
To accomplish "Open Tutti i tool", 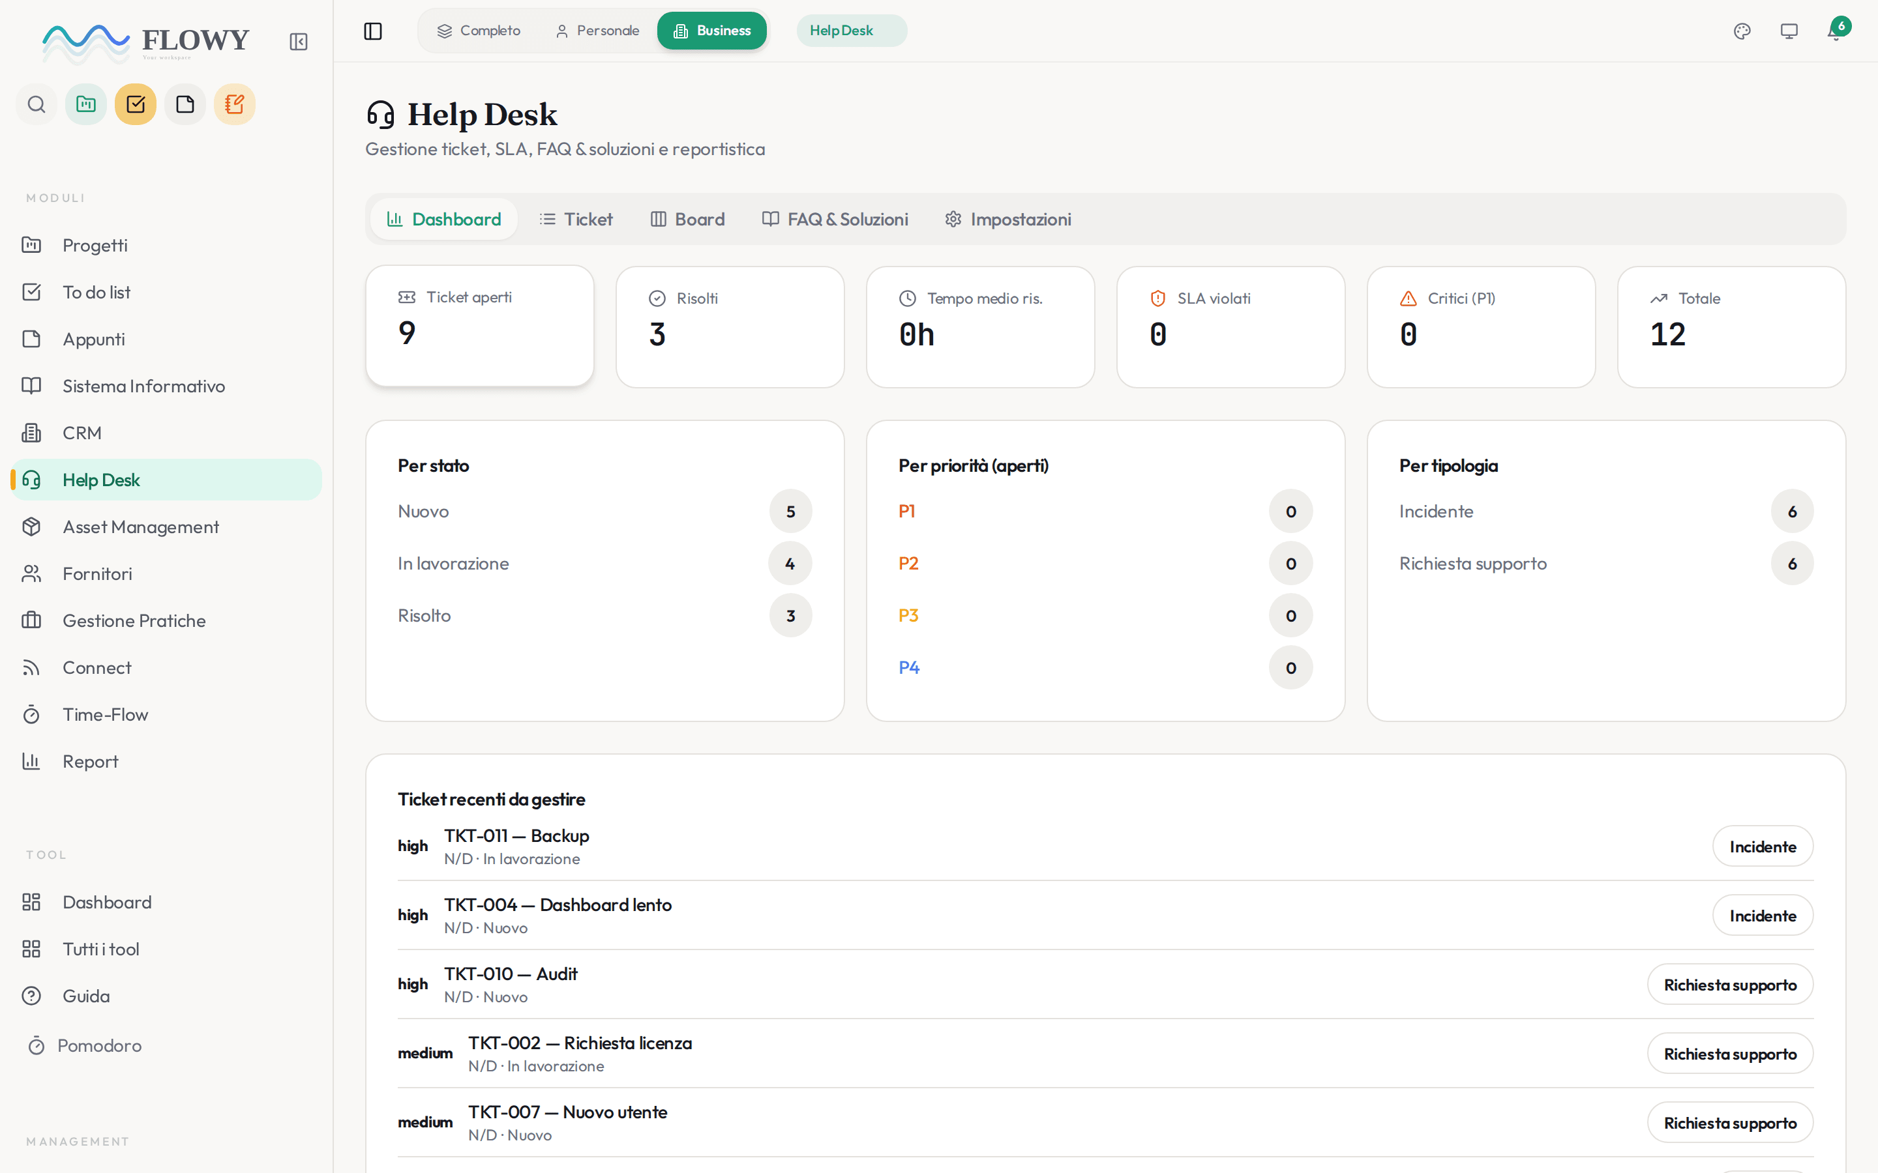I will [166, 949].
